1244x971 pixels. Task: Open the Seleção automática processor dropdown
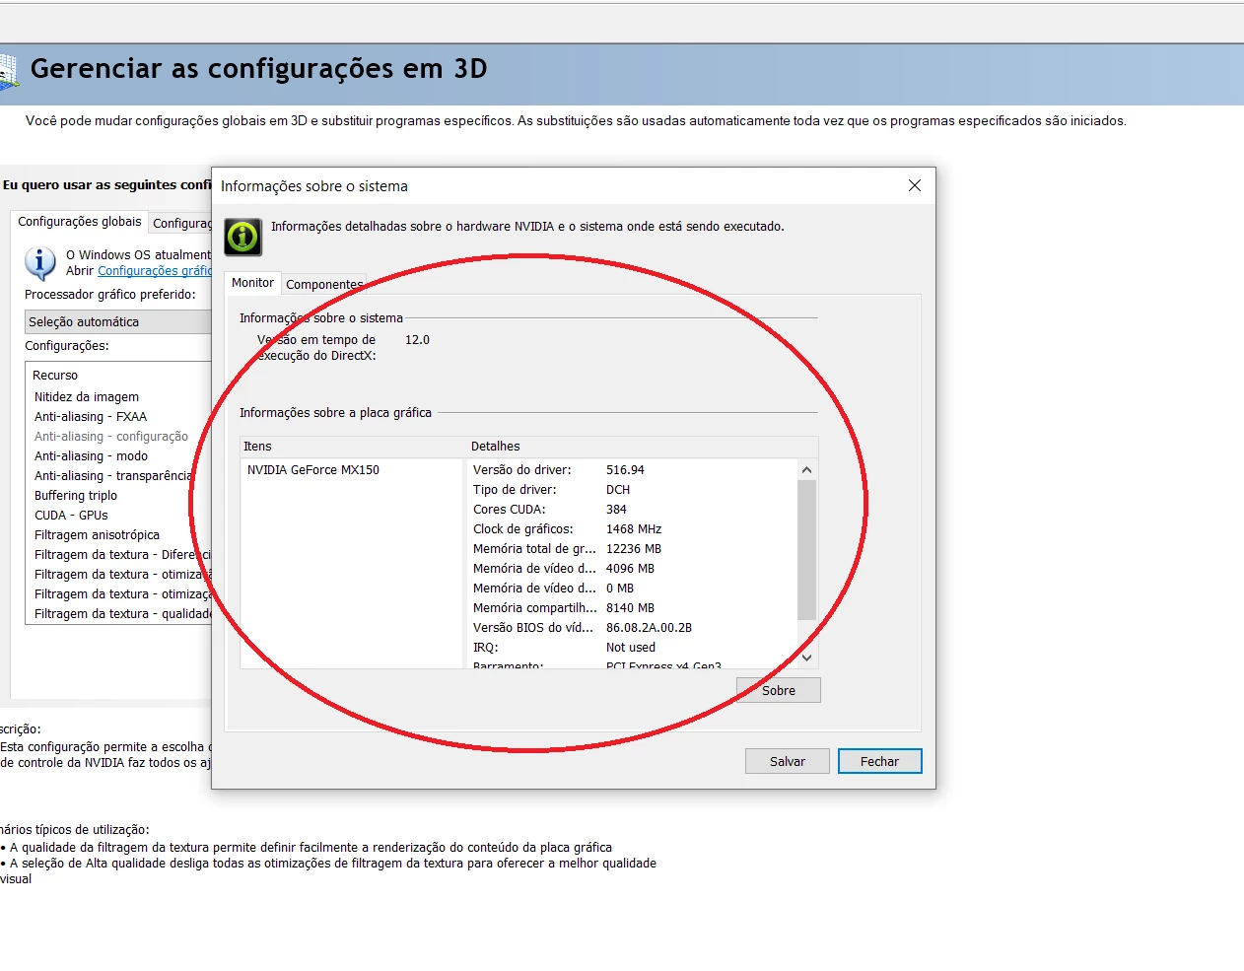(x=119, y=322)
